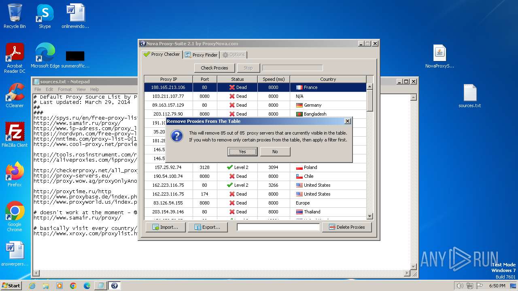Image resolution: width=518 pixels, height=291 pixels.
Task: Select the sources.txt file on desktop
Action: point(470,96)
